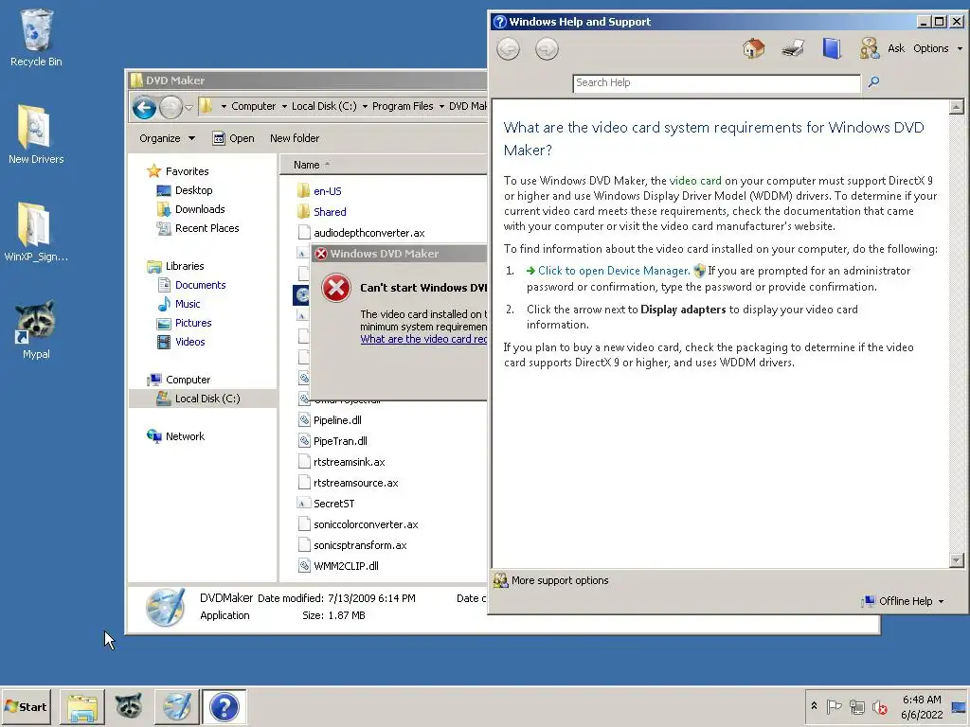Select file Pipeline.dll

pyautogui.click(x=337, y=420)
